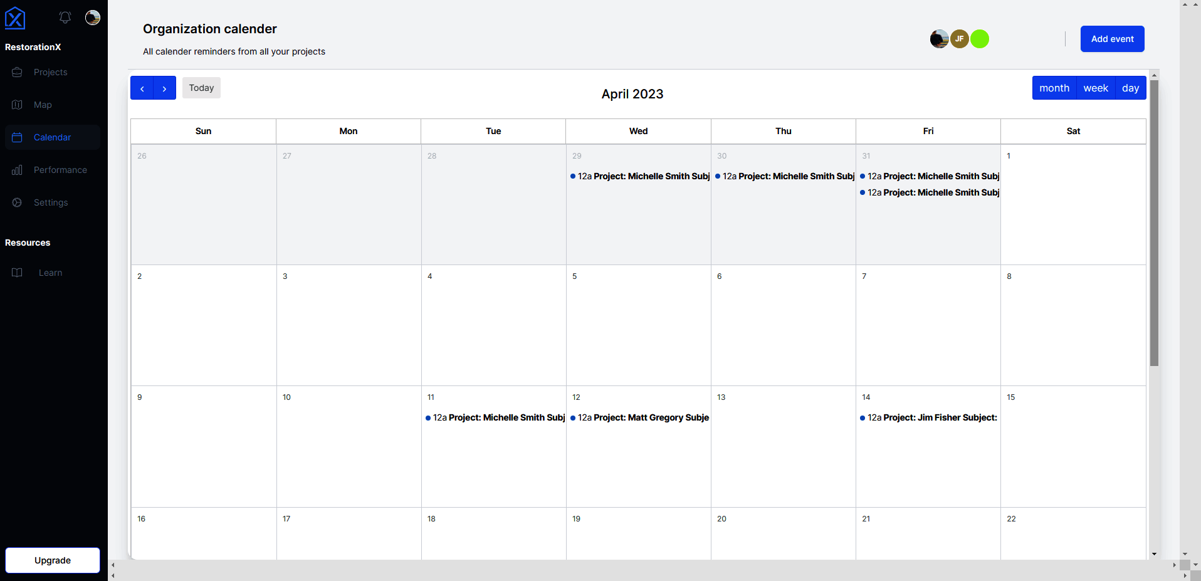
Task: Enable month view mode
Action: coord(1054,88)
